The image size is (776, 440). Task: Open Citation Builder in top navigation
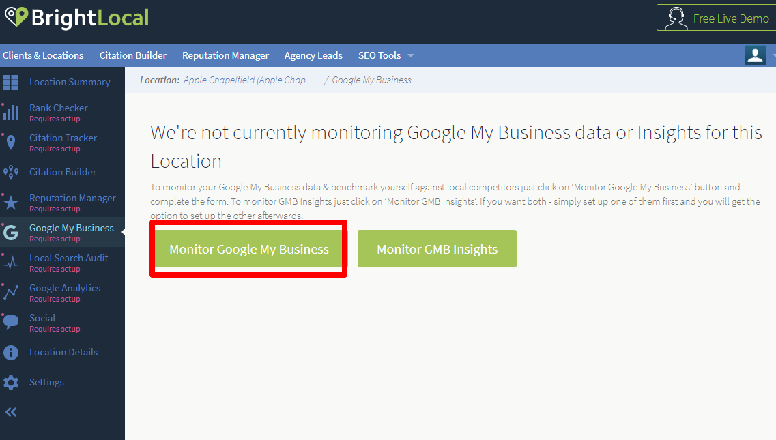133,55
